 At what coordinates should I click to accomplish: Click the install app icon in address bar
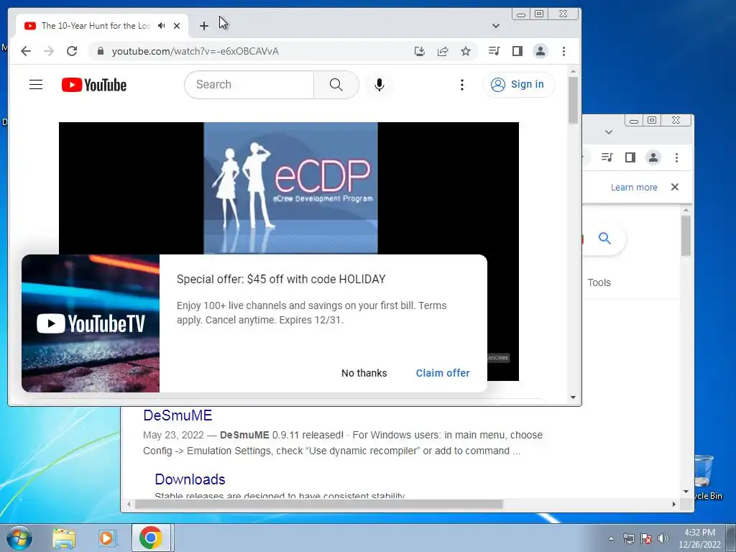[x=420, y=51]
